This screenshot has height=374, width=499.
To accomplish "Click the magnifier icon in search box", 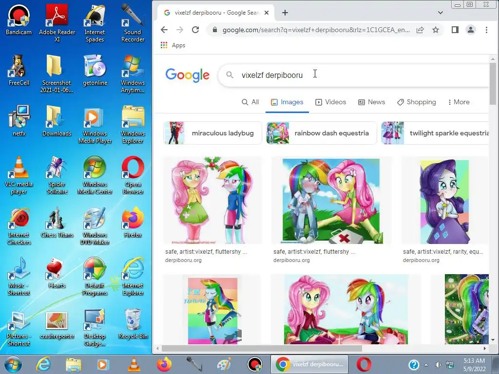I will (x=230, y=75).
